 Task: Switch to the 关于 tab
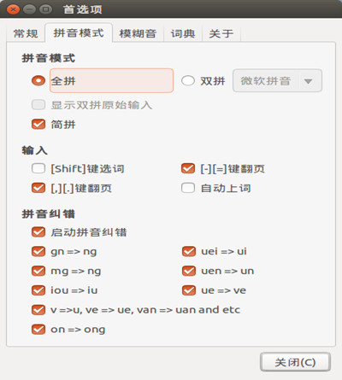pyautogui.click(x=221, y=33)
